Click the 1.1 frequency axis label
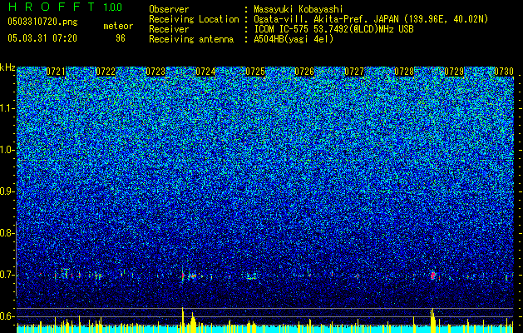Image resolution: width=523 pixels, height=333 pixels. [x=7, y=108]
